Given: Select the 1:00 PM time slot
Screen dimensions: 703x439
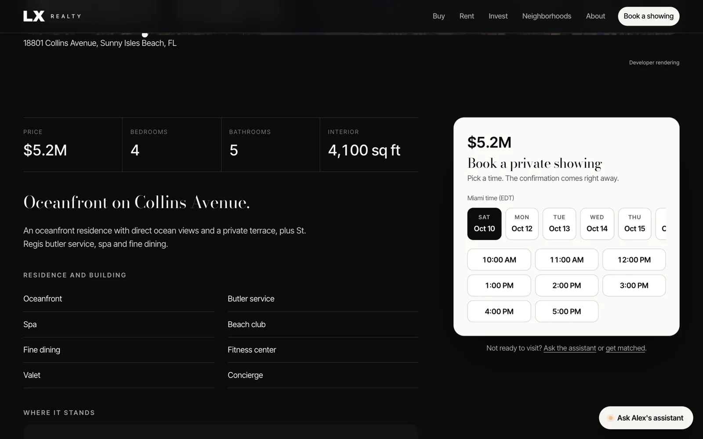Looking at the screenshot, I should (x=499, y=285).
